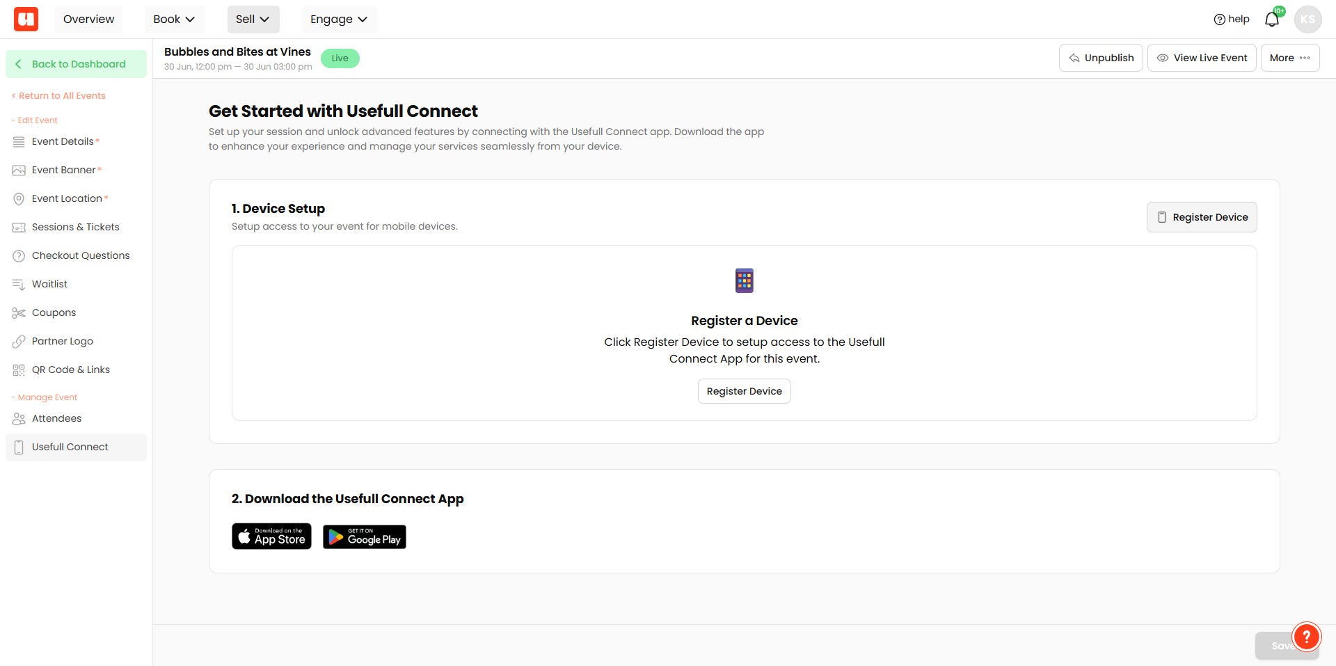Click the Waitlist icon
The width and height of the screenshot is (1336, 666).
click(19, 285)
